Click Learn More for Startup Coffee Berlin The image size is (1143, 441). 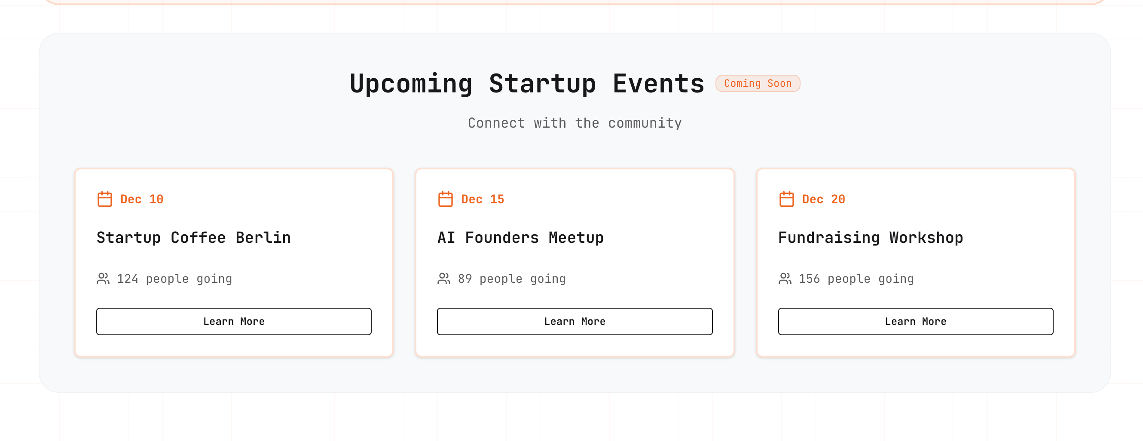234,321
